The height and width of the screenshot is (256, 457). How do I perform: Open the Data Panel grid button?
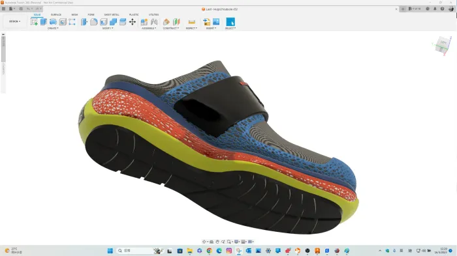pyautogui.click(x=3, y=9)
